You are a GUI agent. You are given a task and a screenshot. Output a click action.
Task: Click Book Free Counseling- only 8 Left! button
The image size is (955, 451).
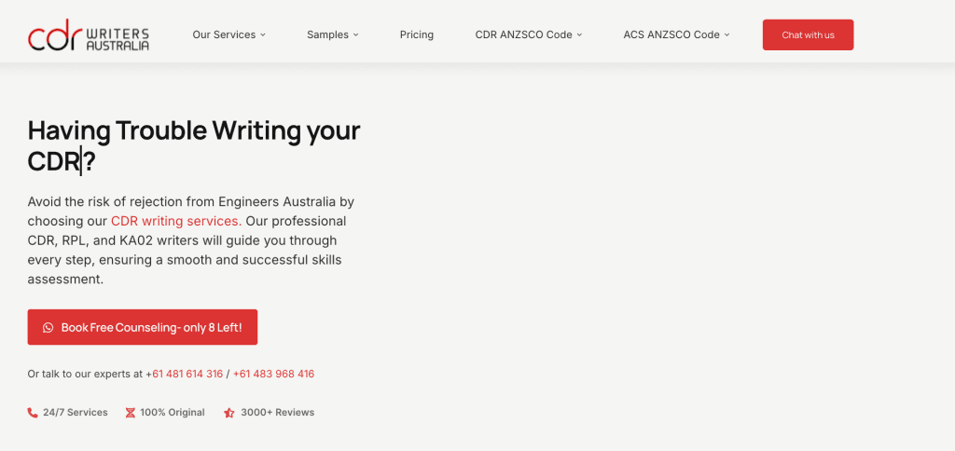tap(143, 327)
